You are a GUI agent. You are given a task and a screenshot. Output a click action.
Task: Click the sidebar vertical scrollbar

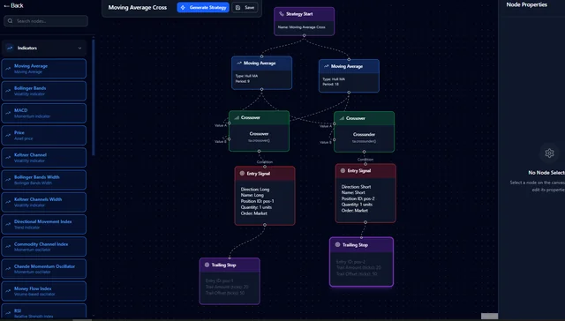(x=94, y=97)
